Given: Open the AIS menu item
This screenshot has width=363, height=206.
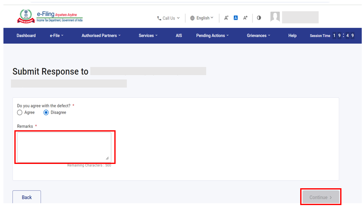Looking at the screenshot, I should [179, 36].
